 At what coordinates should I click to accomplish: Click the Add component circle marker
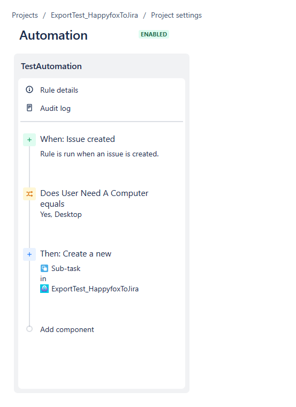(x=29, y=329)
